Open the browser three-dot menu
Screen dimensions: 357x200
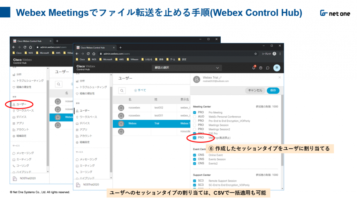tap(280, 54)
